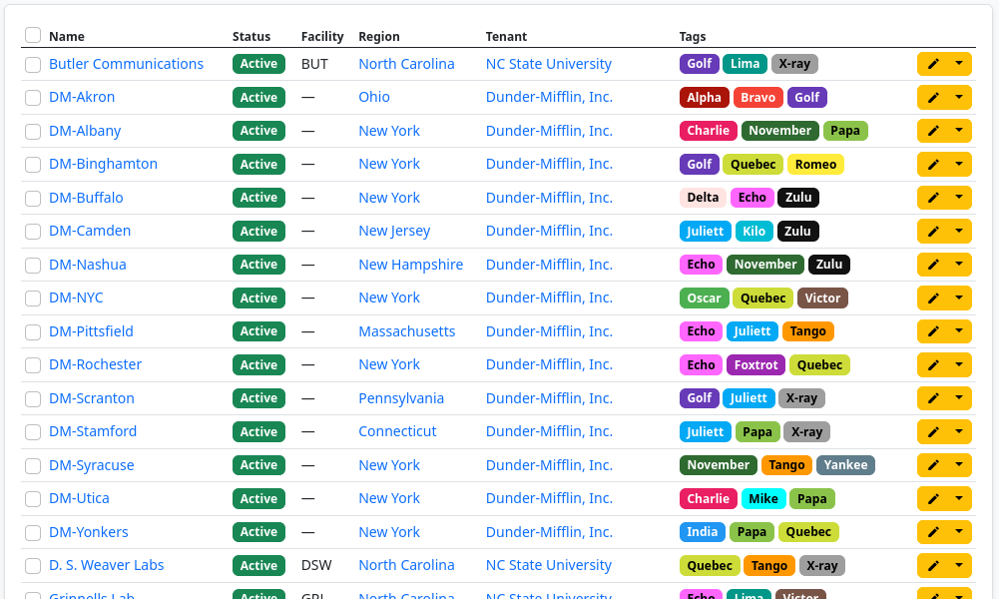Viewport: 999px width, 599px height.
Task: Follow the Ohio region link
Action: [x=374, y=97]
